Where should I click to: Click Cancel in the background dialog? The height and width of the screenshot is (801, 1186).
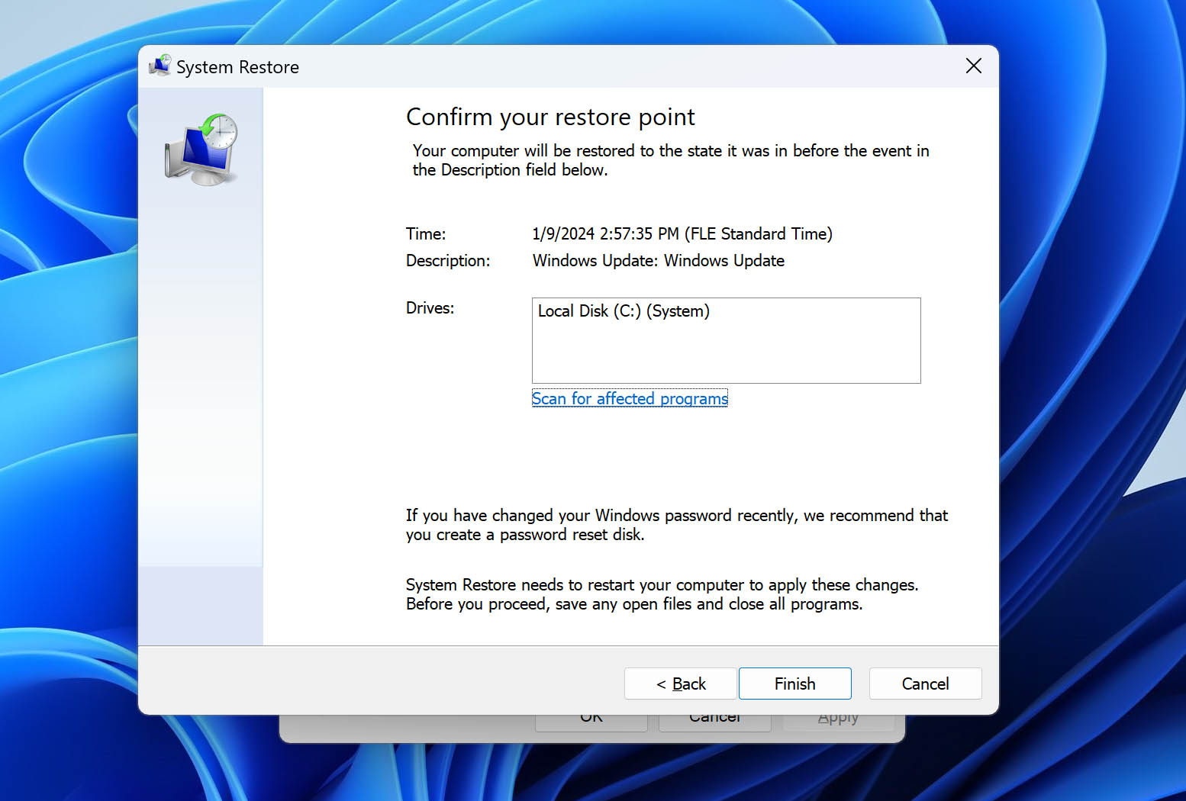(x=714, y=722)
